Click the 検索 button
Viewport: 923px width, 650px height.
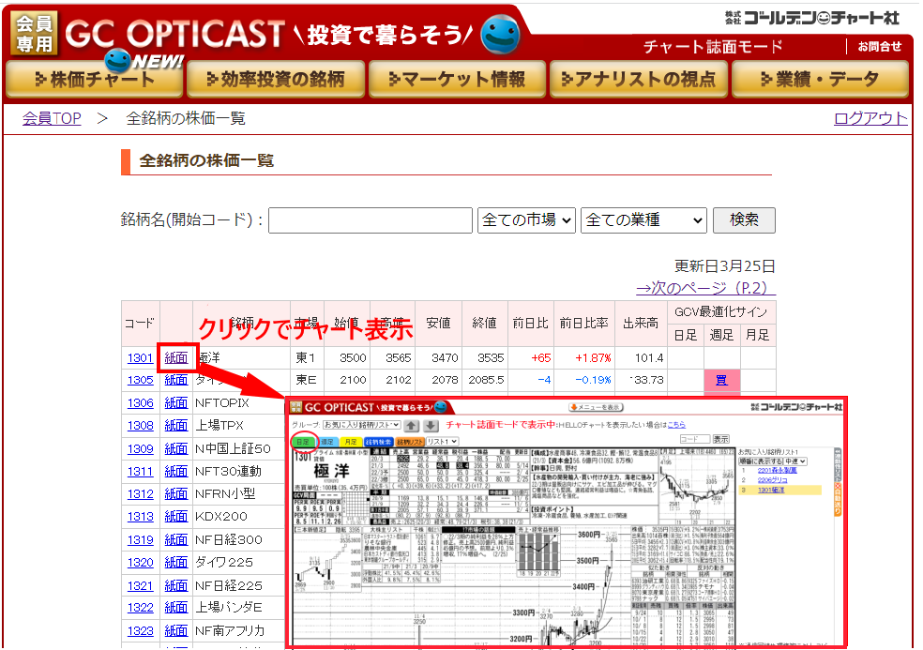744,220
